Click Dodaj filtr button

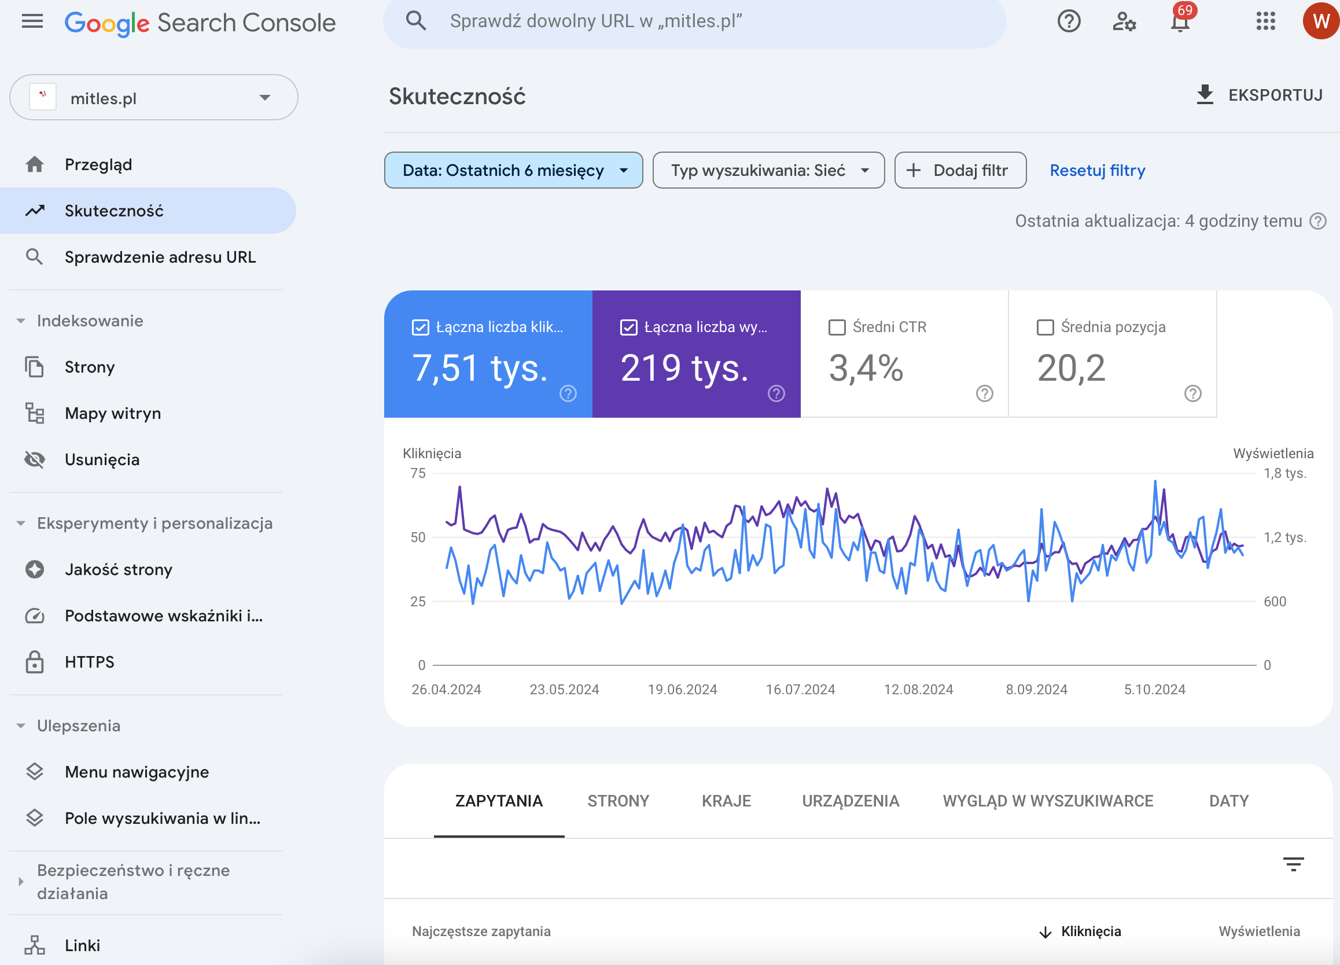pos(960,170)
